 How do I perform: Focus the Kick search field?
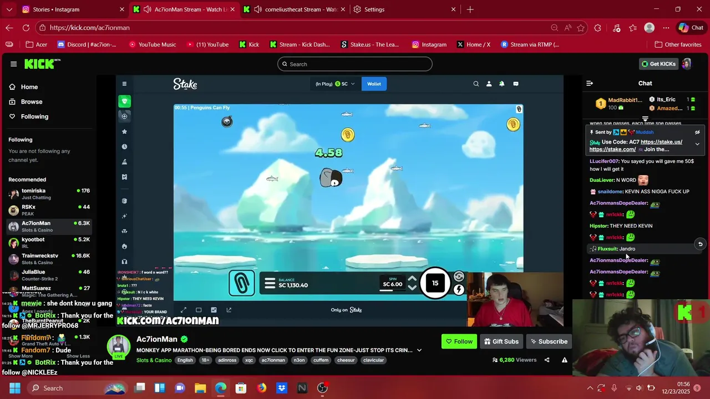coord(354,64)
